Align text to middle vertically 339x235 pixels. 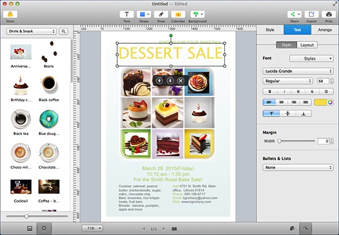pos(288,113)
